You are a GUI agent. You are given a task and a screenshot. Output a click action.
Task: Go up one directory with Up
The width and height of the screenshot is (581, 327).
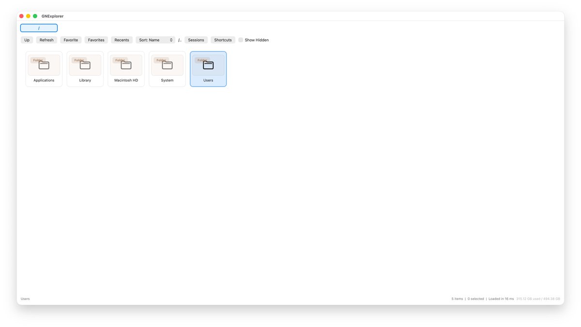pyautogui.click(x=27, y=40)
